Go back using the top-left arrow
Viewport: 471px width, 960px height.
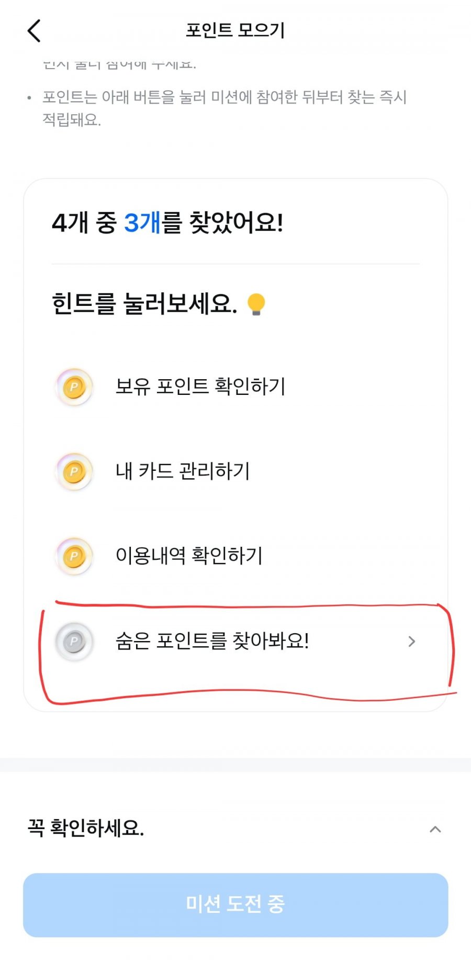click(x=34, y=31)
